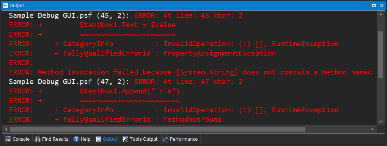Screen dimensions: 387x146
Task: Click the horizontal scrollbar thumb
Action: (158, 129)
